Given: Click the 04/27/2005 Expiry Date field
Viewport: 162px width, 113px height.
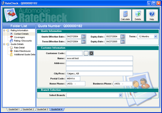Looking at the screenshot, I should (x=113, y=41).
